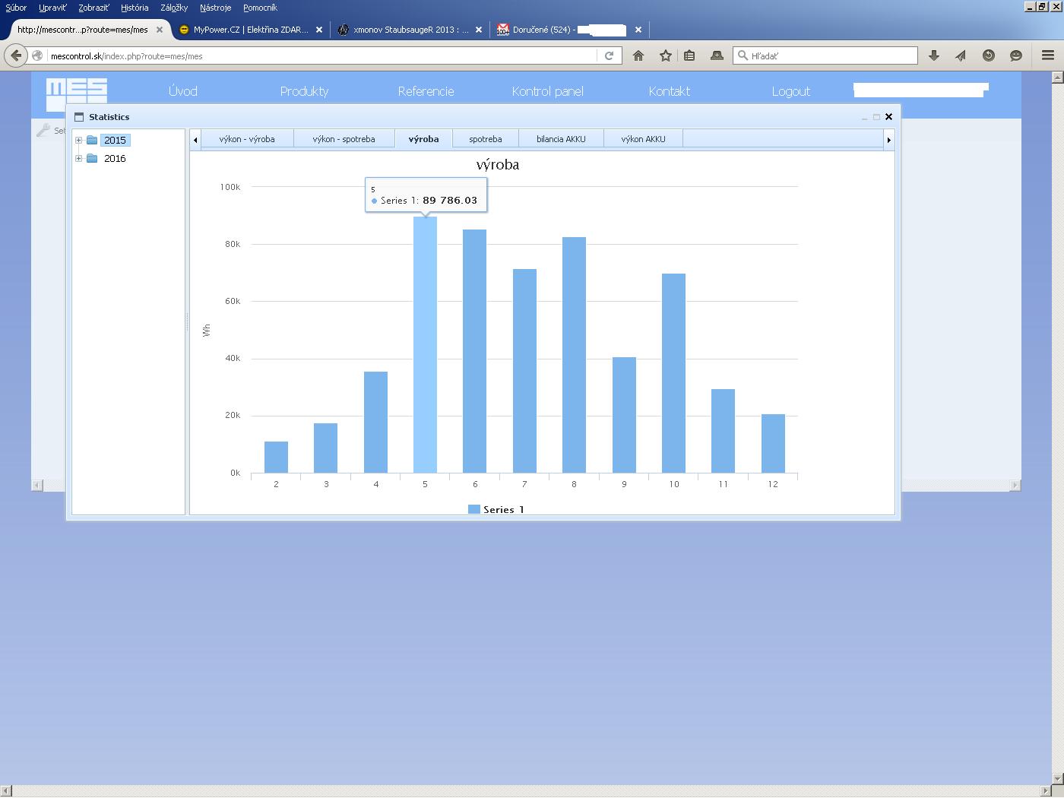Click the Firefox home page icon
1064x798 pixels.
tap(638, 55)
